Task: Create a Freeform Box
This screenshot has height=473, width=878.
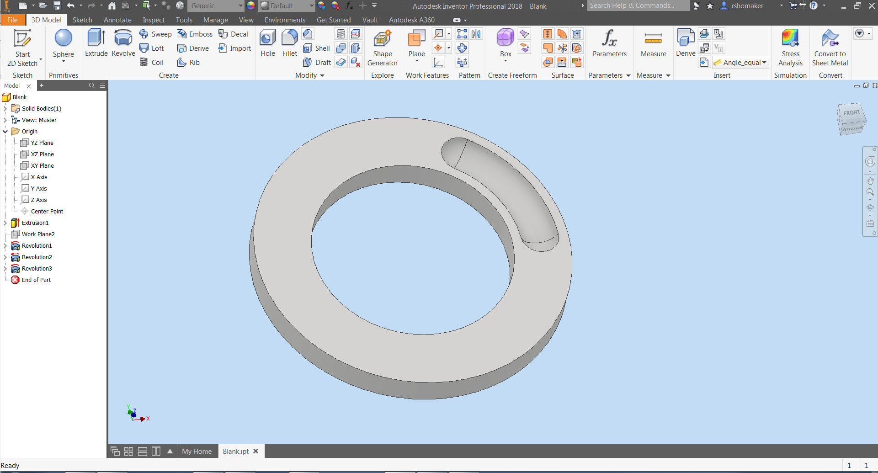Action: click(x=506, y=45)
